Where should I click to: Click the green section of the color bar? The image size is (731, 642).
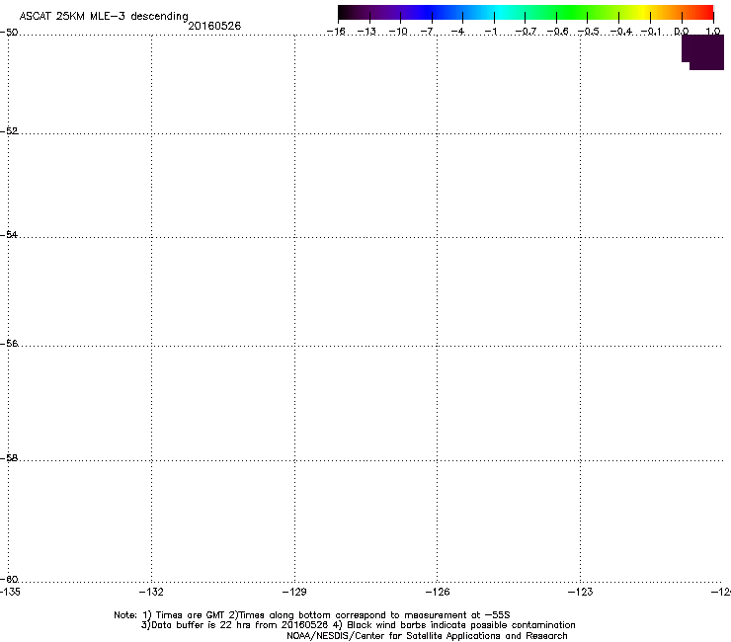click(573, 12)
